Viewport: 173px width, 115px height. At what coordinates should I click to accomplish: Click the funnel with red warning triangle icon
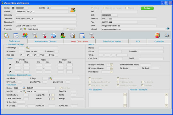[92, 36]
